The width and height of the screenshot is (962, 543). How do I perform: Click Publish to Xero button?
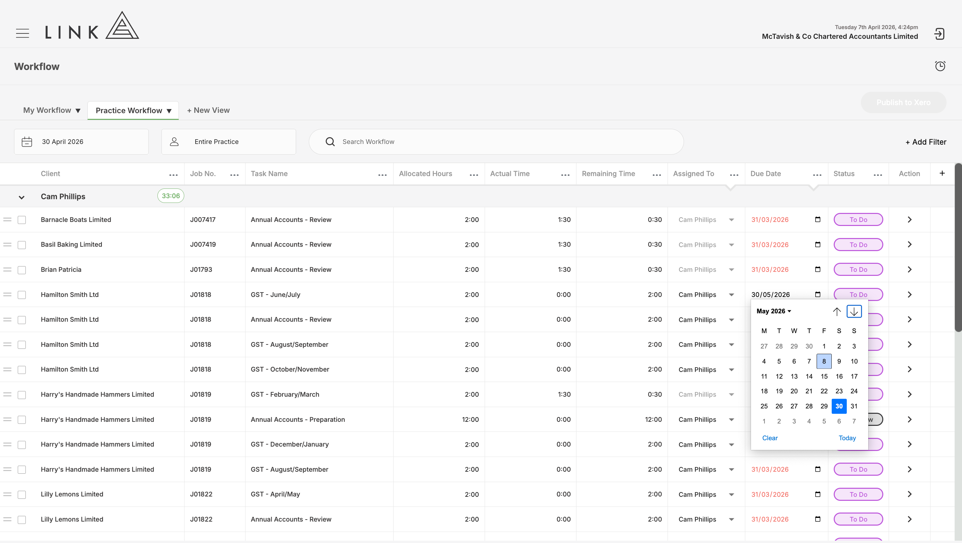point(903,103)
